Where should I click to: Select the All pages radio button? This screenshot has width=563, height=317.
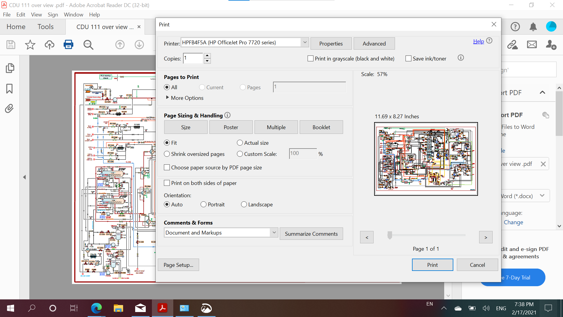pos(167,87)
